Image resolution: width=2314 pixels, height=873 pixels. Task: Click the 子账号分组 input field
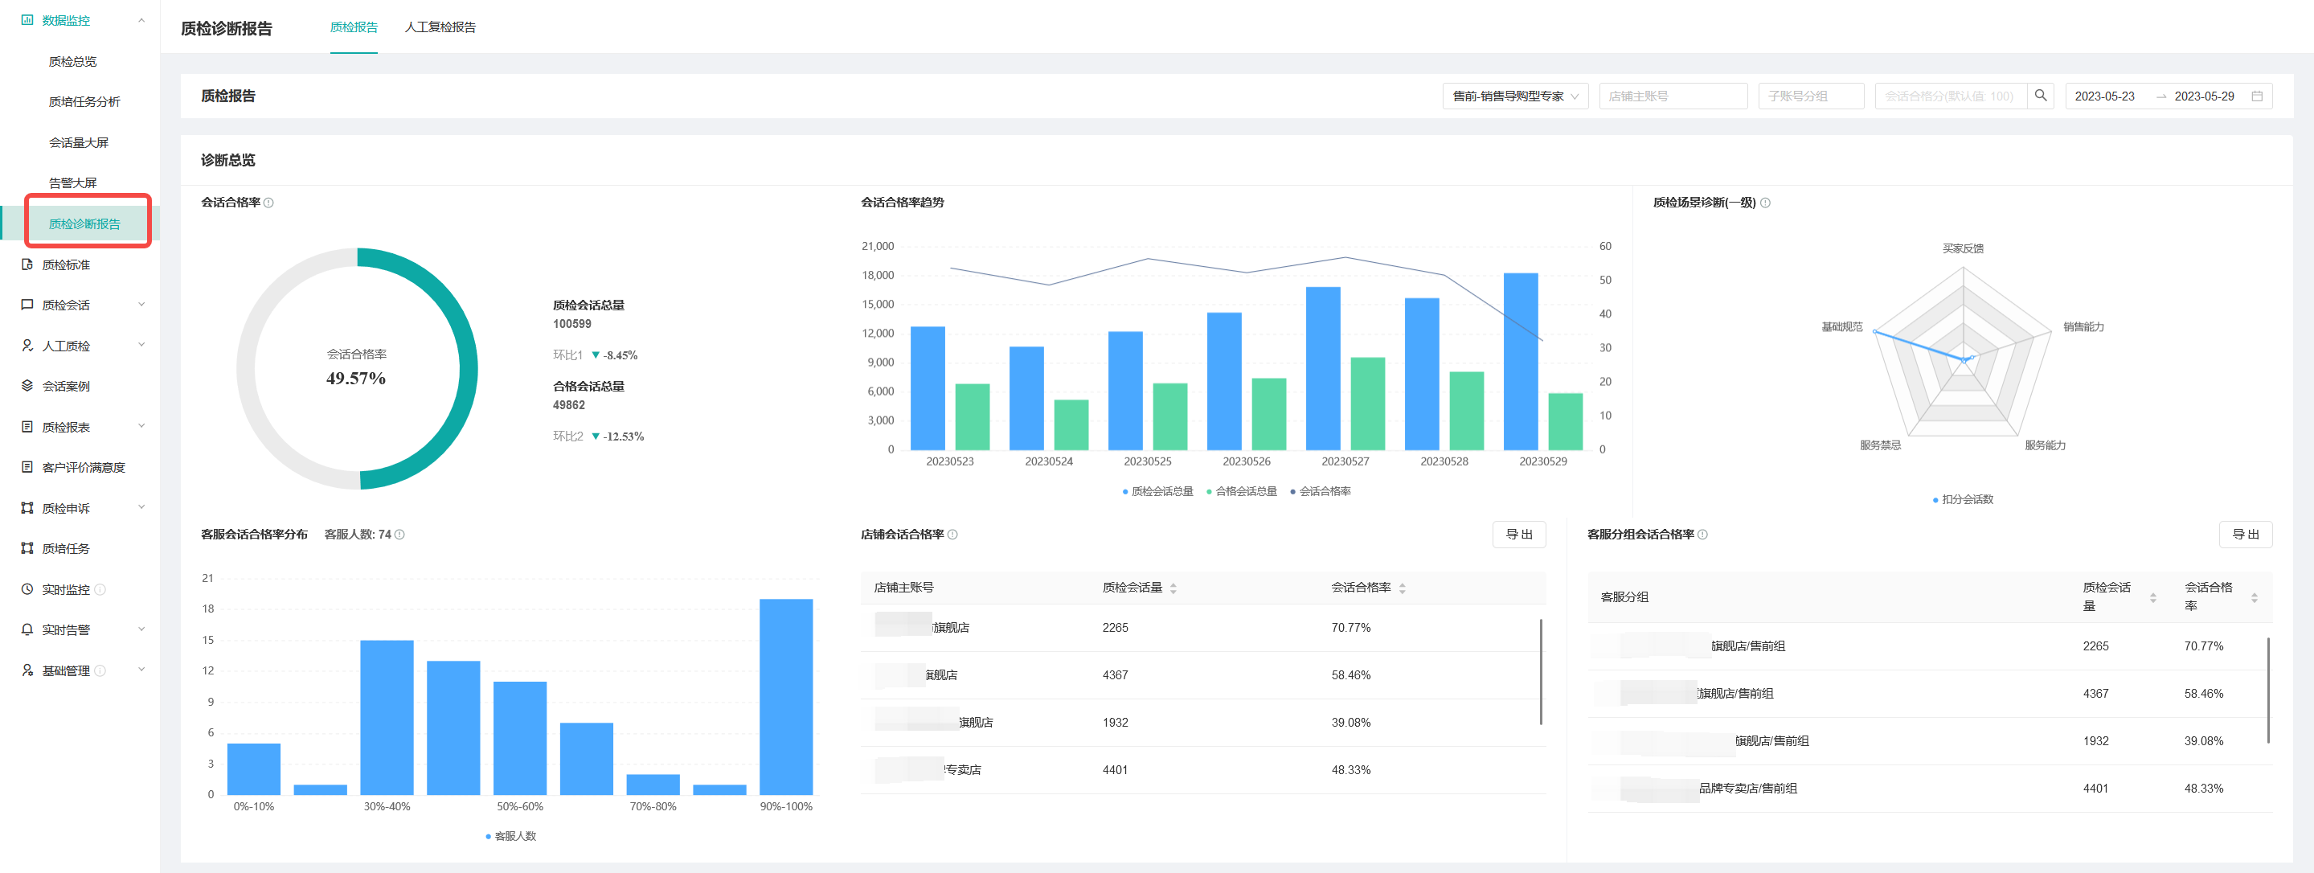coord(1811,96)
